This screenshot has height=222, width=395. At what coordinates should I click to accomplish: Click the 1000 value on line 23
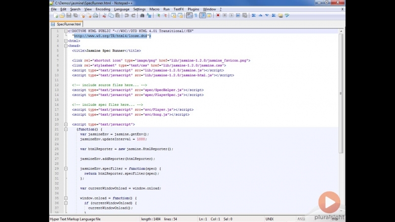point(141,139)
